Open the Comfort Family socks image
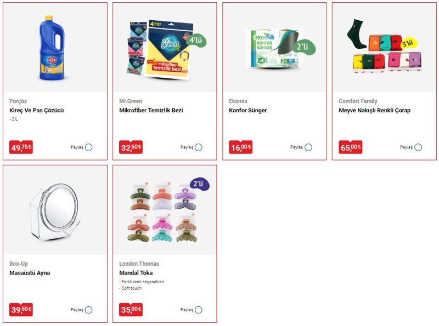This screenshot has width=439, height=326. (384, 46)
